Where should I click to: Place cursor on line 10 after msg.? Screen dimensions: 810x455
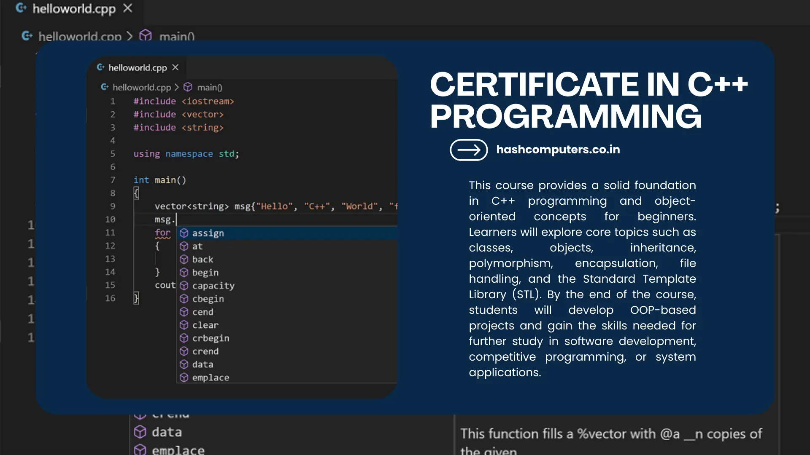point(176,219)
